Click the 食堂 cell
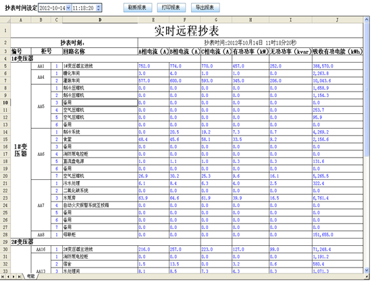 (100, 139)
